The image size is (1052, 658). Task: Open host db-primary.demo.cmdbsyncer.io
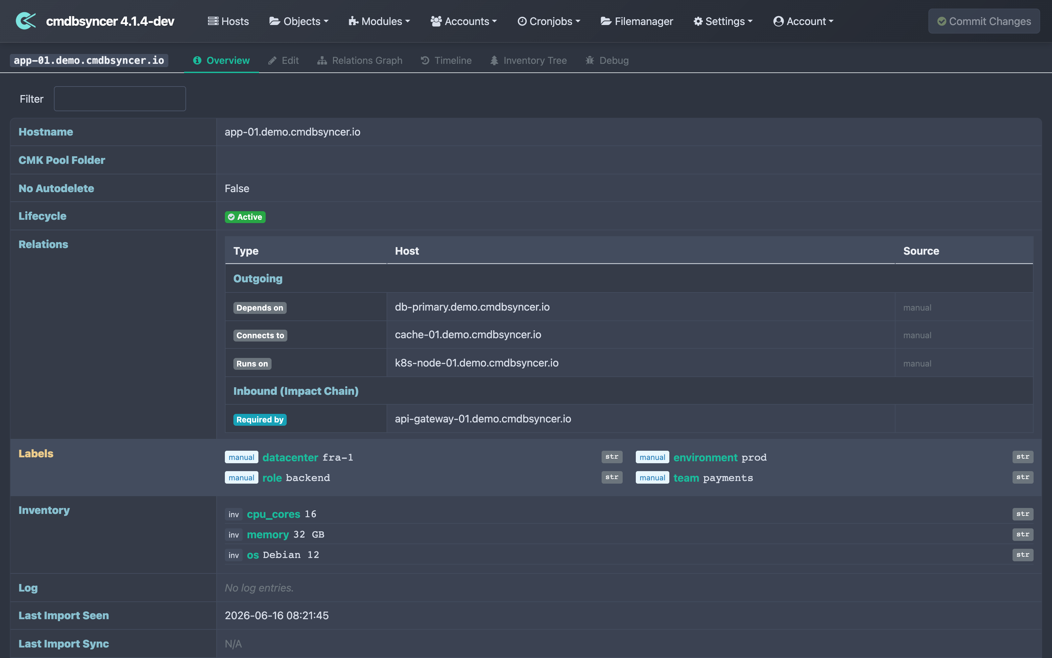click(472, 307)
